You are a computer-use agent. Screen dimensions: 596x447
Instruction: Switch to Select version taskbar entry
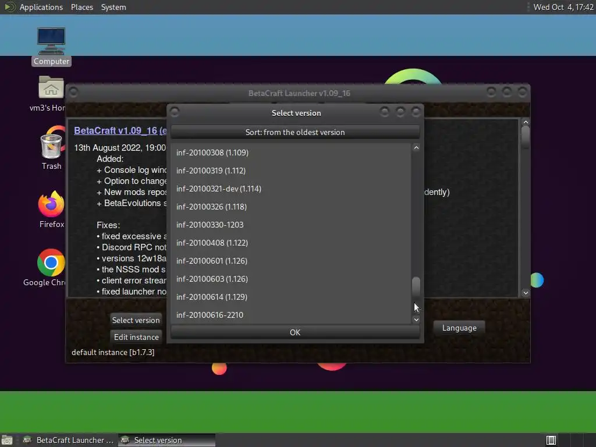(x=166, y=440)
